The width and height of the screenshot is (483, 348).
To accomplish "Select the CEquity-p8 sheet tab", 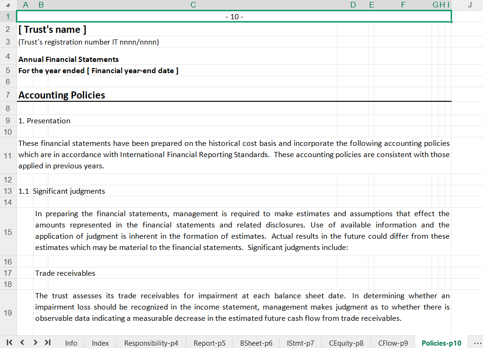I will click(x=346, y=343).
